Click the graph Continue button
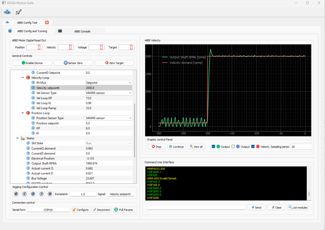This screenshot has width=325, height=230. point(176,147)
